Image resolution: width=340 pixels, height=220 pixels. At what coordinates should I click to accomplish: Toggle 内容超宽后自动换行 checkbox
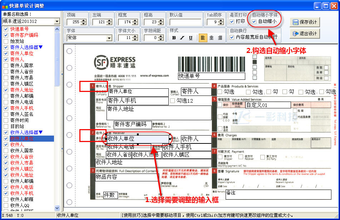coord(232,37)
